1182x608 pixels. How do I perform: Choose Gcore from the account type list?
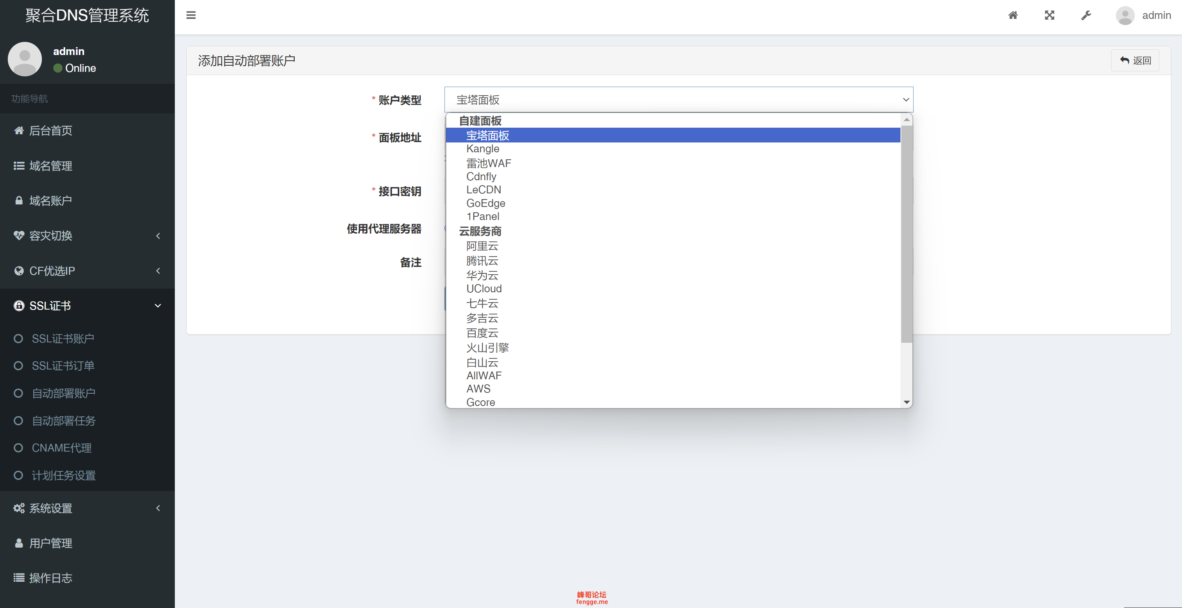click(673, 402)
